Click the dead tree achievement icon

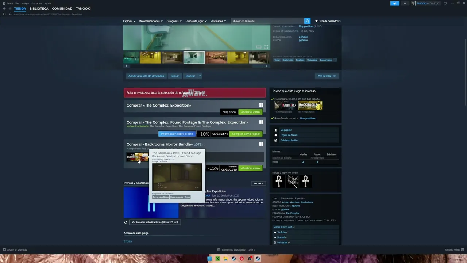click(292, 181)
